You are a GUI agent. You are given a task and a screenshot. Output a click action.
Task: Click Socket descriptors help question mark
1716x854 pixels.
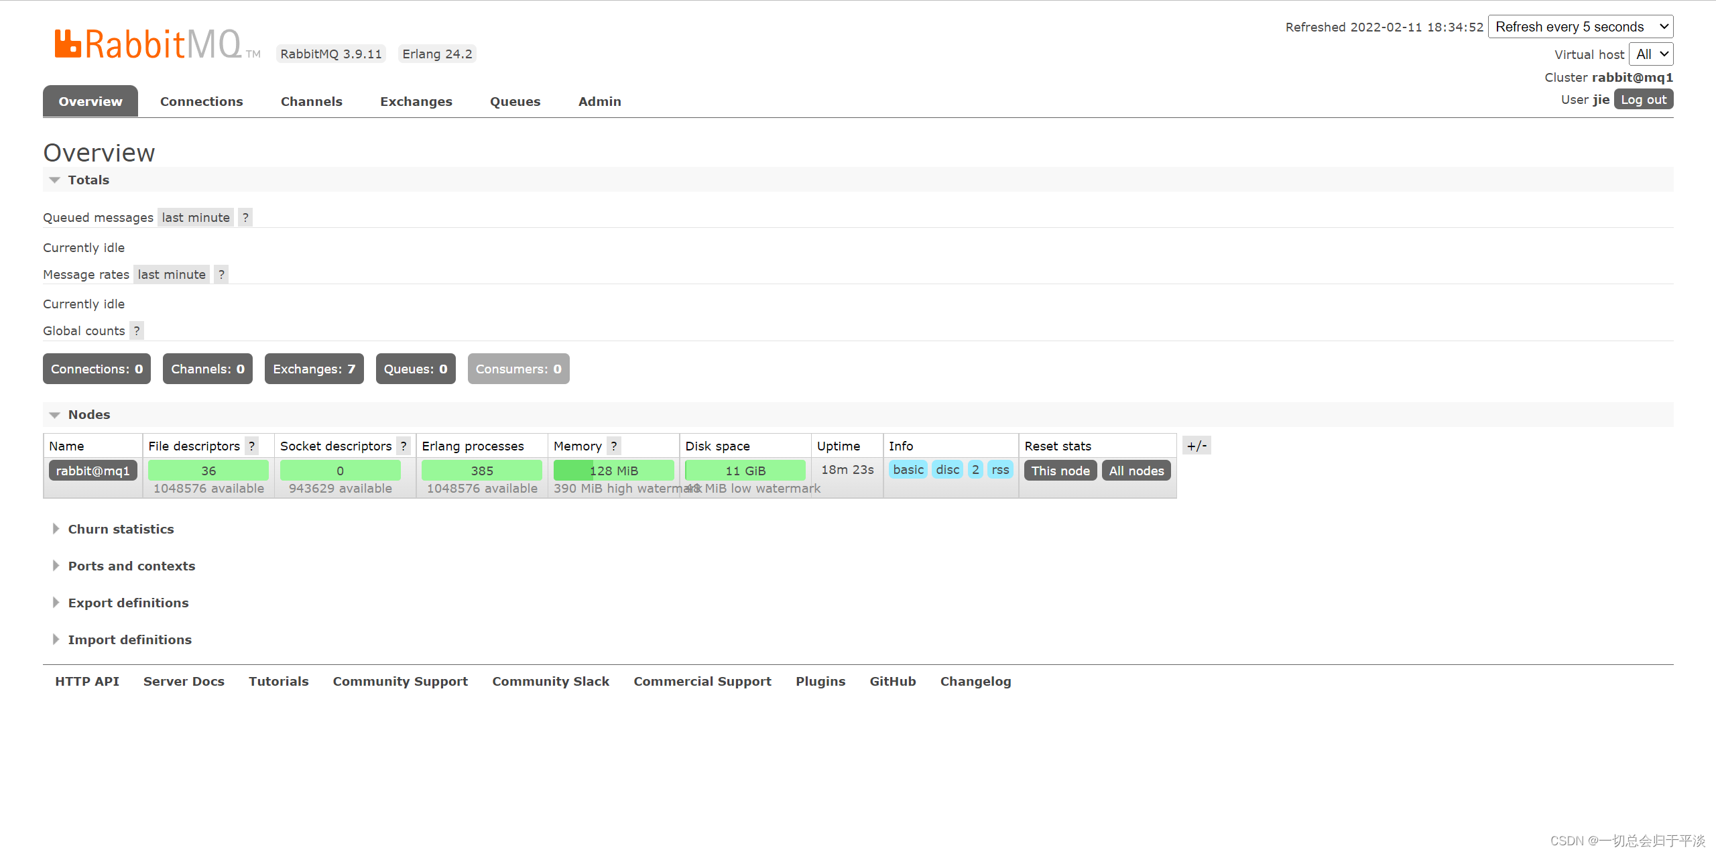tap(404, 446)
